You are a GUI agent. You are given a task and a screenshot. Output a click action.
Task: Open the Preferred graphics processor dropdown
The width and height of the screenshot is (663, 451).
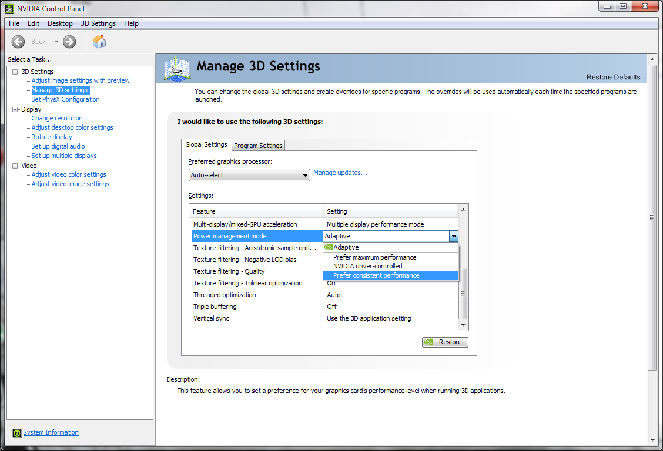point(249,175)
